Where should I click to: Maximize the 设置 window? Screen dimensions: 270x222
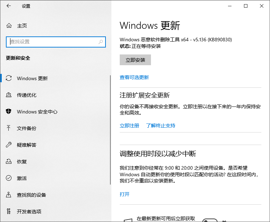click(246, 6)
